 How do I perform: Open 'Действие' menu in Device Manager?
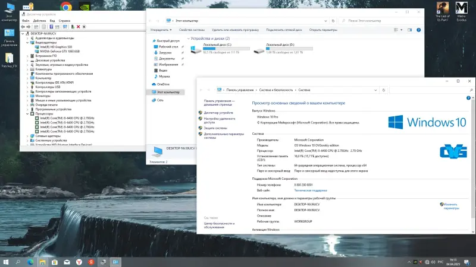[x=39, y=21]
